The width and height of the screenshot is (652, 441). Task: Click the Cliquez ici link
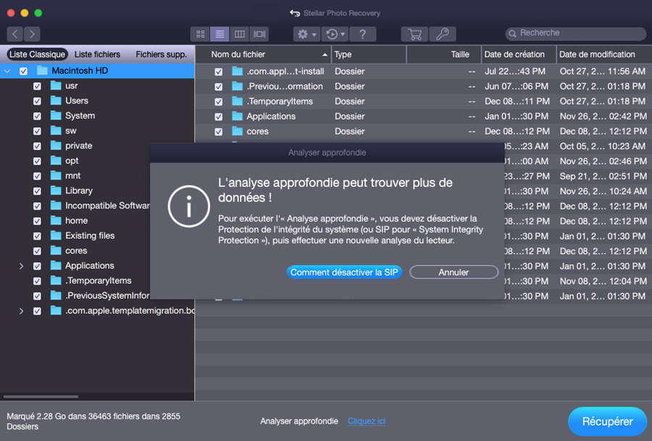pyautogui.click(x=367, y=421)
